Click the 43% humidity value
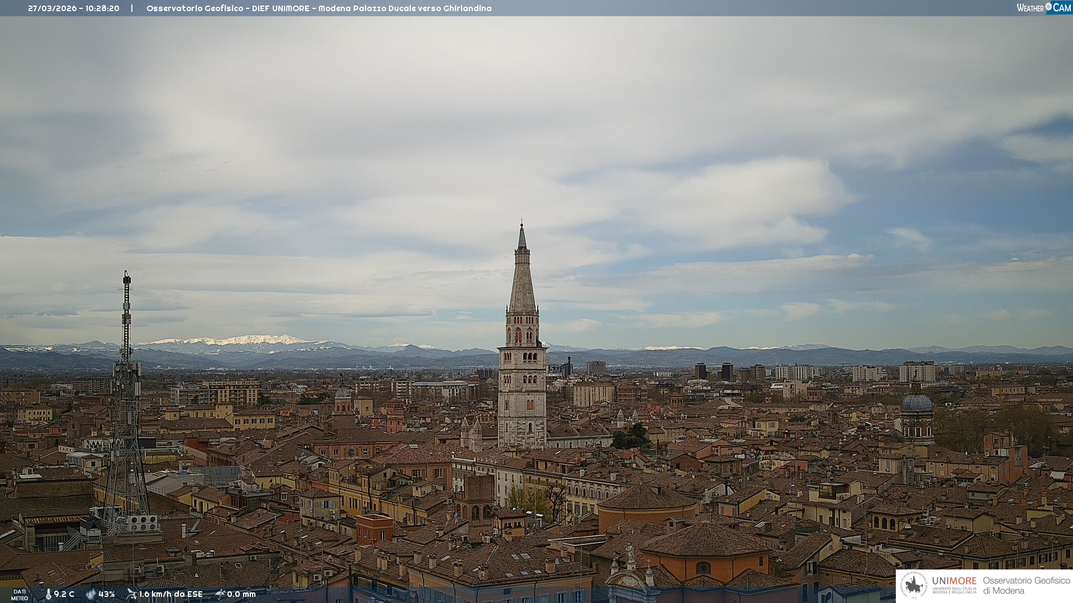Screen dimensions: 1073x603 tap(106, 594)
